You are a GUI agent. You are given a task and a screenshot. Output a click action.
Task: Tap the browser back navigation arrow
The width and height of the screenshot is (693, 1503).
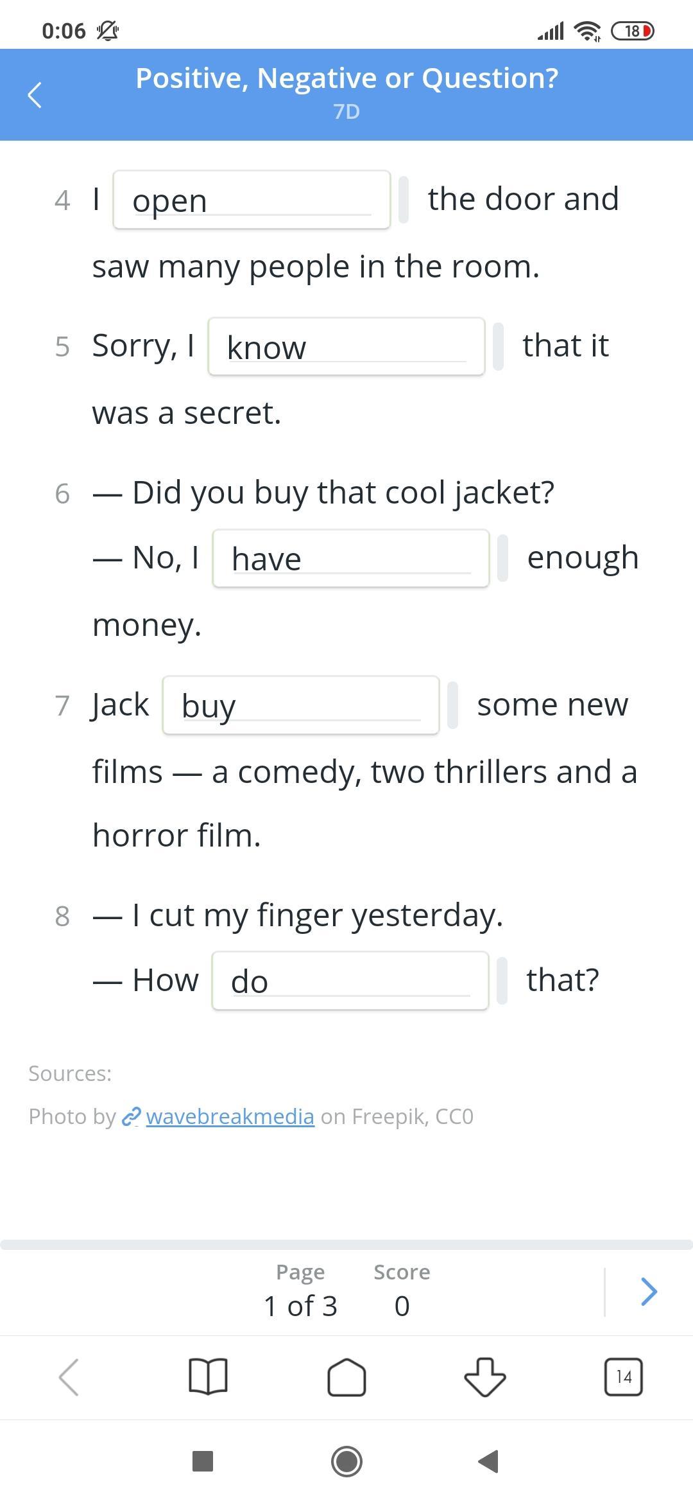(69, 1376)
